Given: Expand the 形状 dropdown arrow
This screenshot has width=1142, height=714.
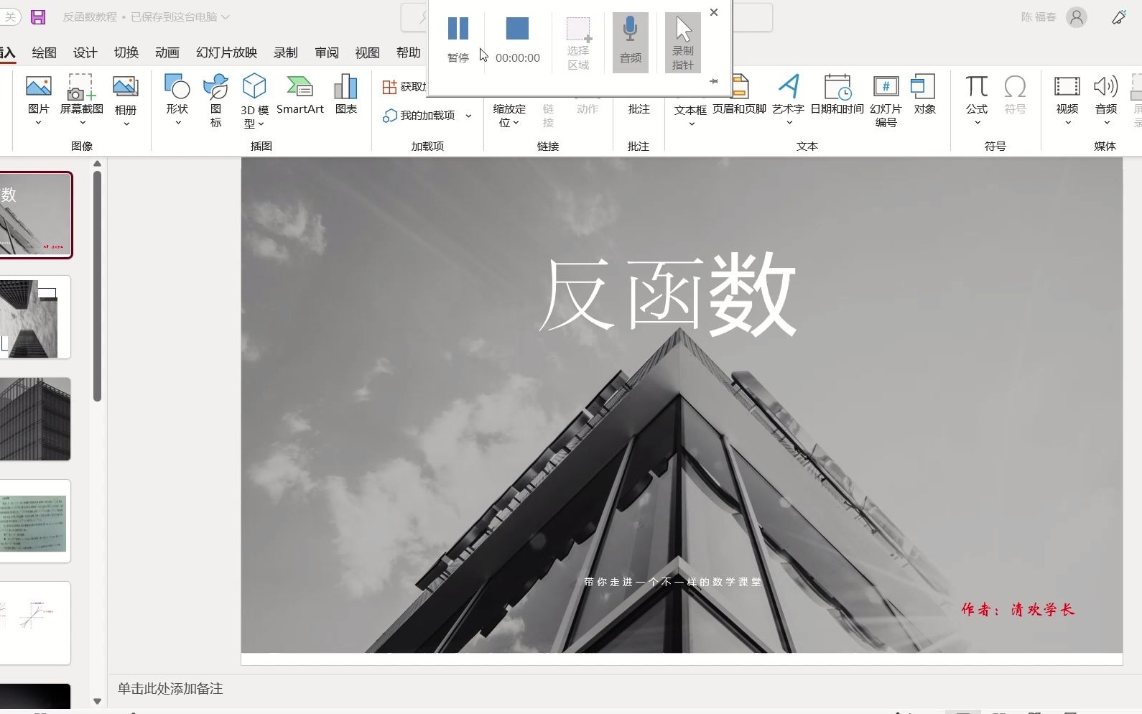Looking at the screenshot, I should click(x=177, y=123).
